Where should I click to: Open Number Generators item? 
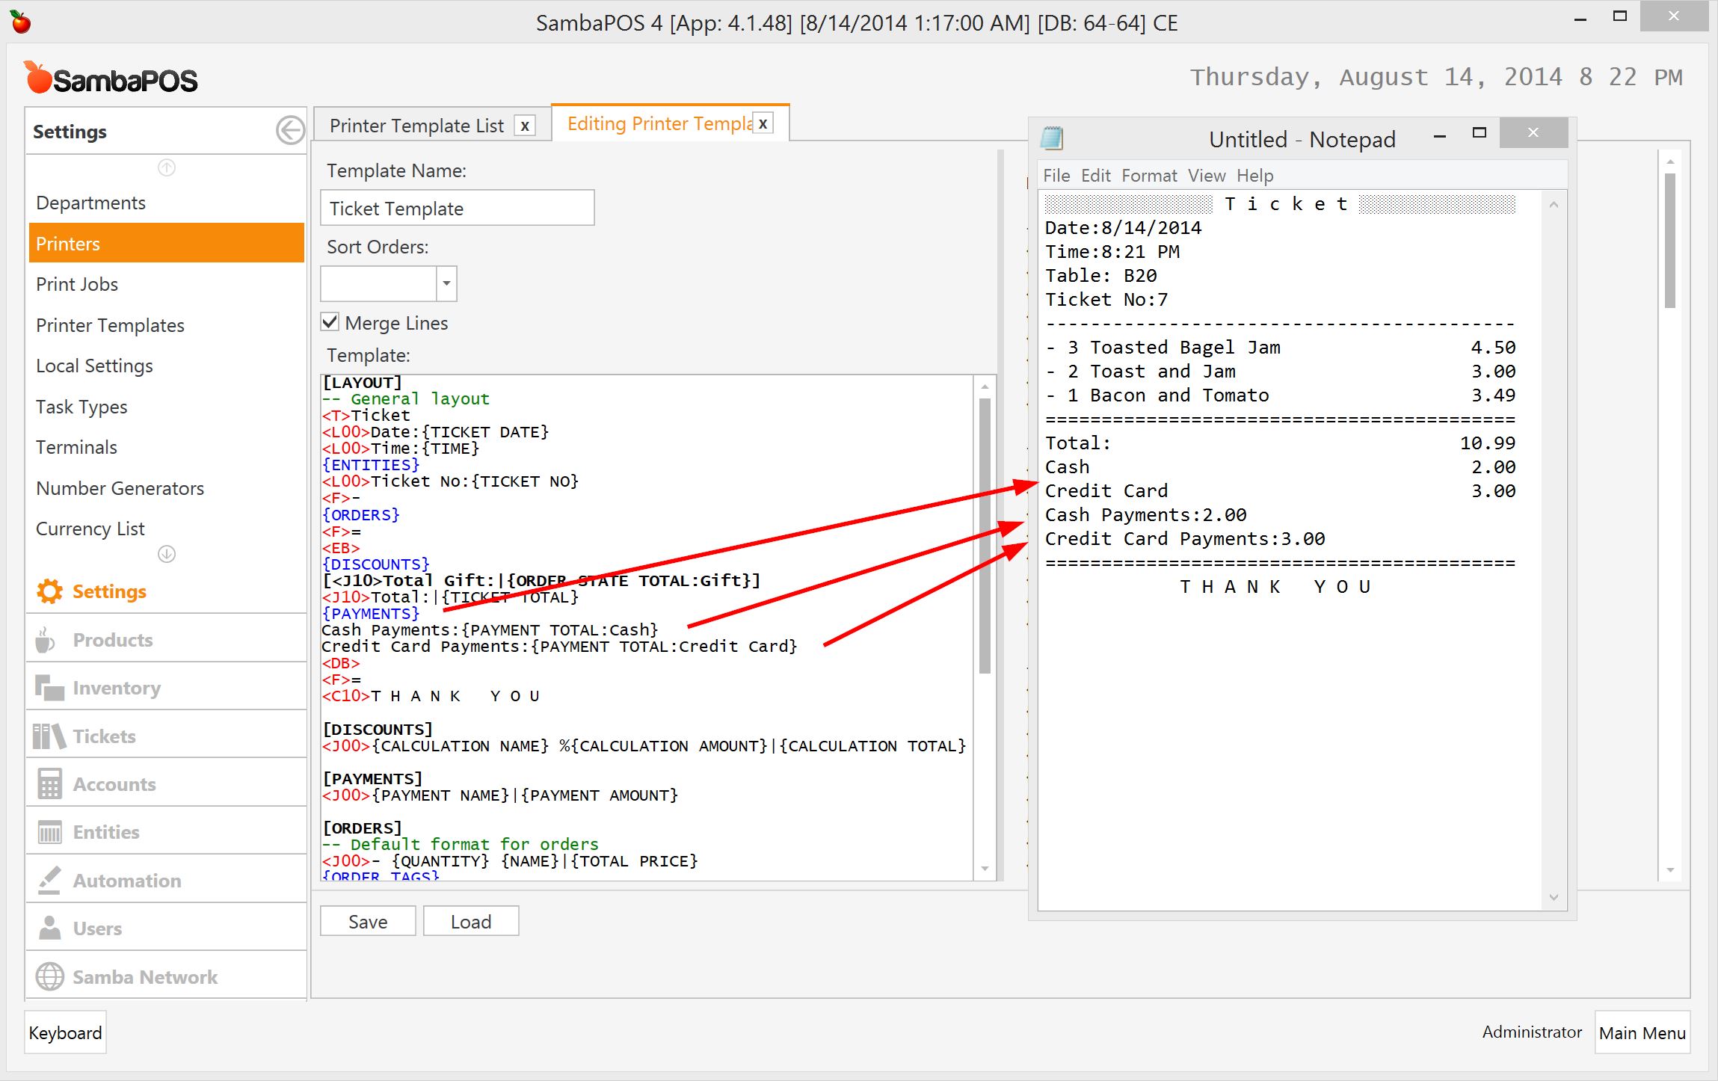[166, 488]
